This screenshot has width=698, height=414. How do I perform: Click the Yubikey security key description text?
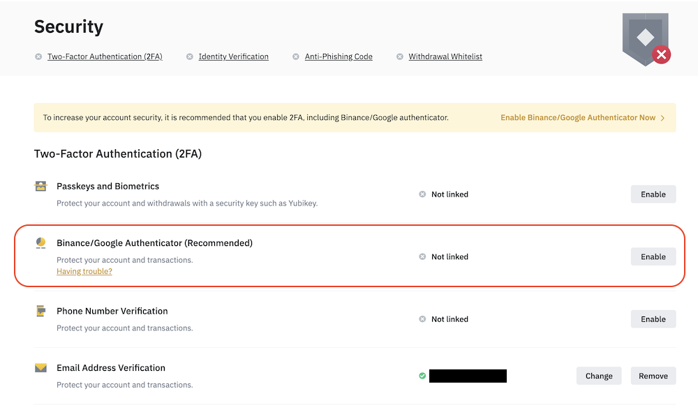tap(187, 204)
